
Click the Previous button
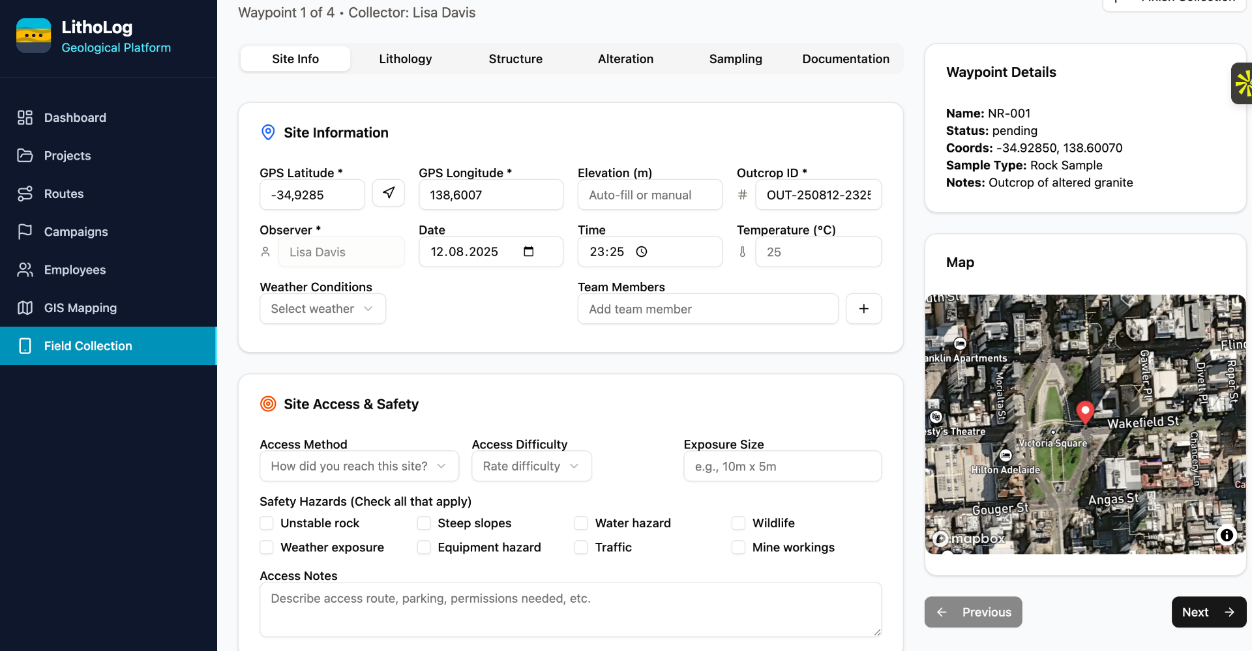[973, 613]
